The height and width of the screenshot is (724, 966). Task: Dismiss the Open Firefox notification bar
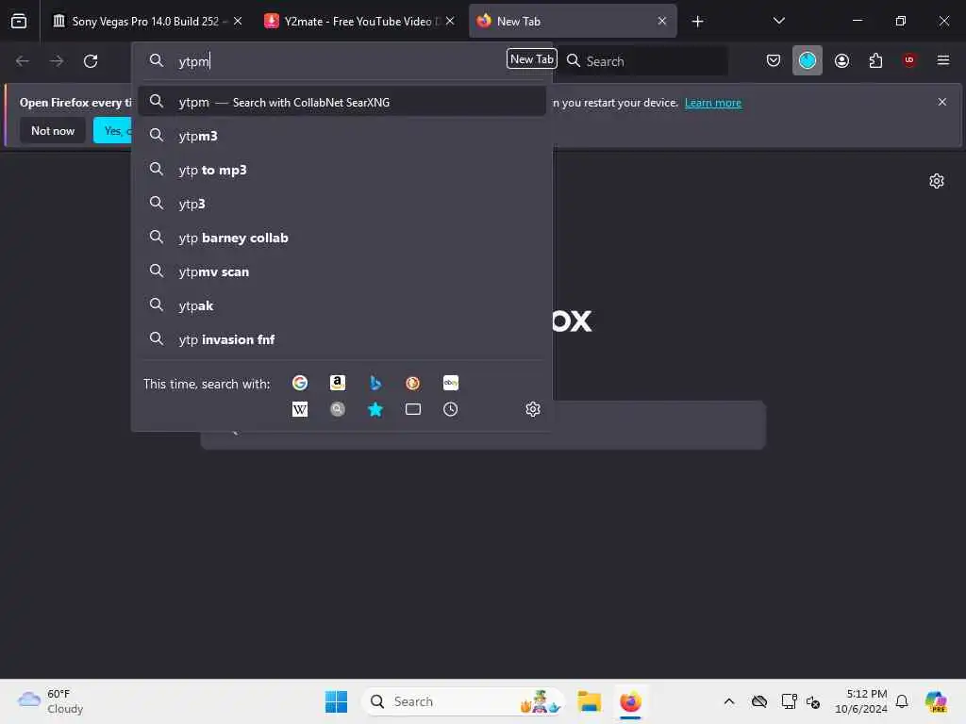pyautogui.click(x=942, y=102)
